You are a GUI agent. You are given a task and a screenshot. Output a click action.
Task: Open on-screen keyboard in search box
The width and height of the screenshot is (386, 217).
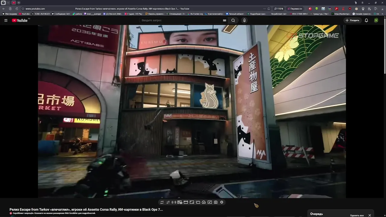(x=224, y=20)
